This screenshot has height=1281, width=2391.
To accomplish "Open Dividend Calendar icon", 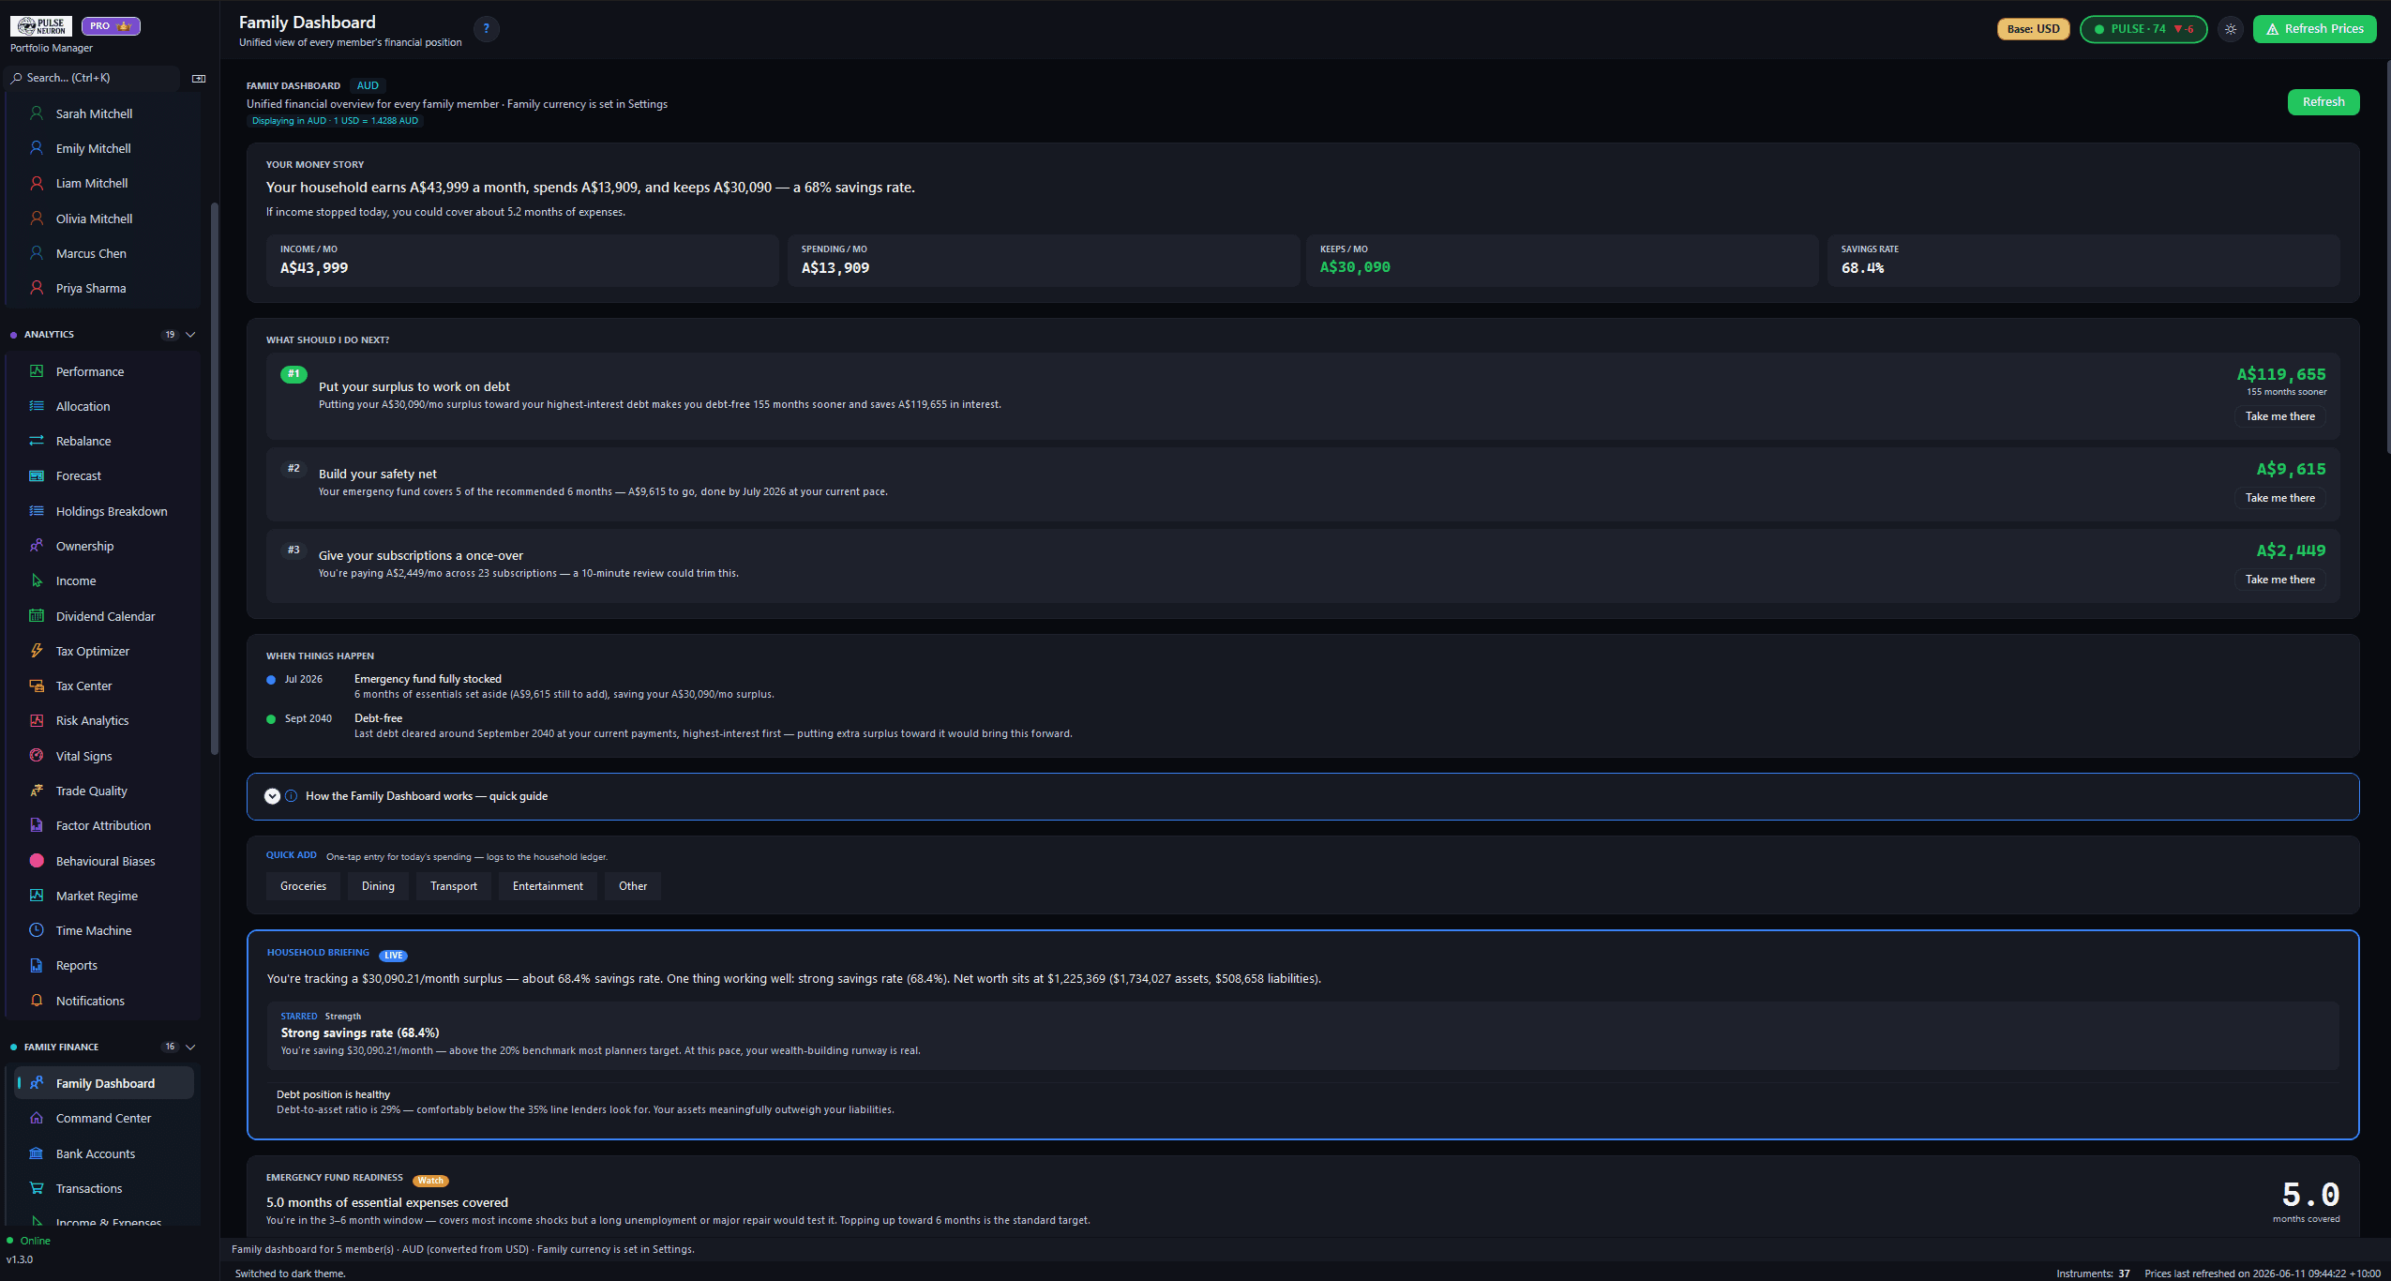I will [x=37, y=616].
